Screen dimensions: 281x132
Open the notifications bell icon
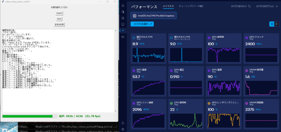click(123, 123)
